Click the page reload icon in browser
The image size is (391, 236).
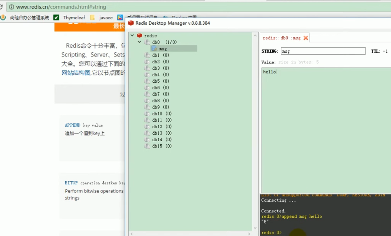click(2, 7)
